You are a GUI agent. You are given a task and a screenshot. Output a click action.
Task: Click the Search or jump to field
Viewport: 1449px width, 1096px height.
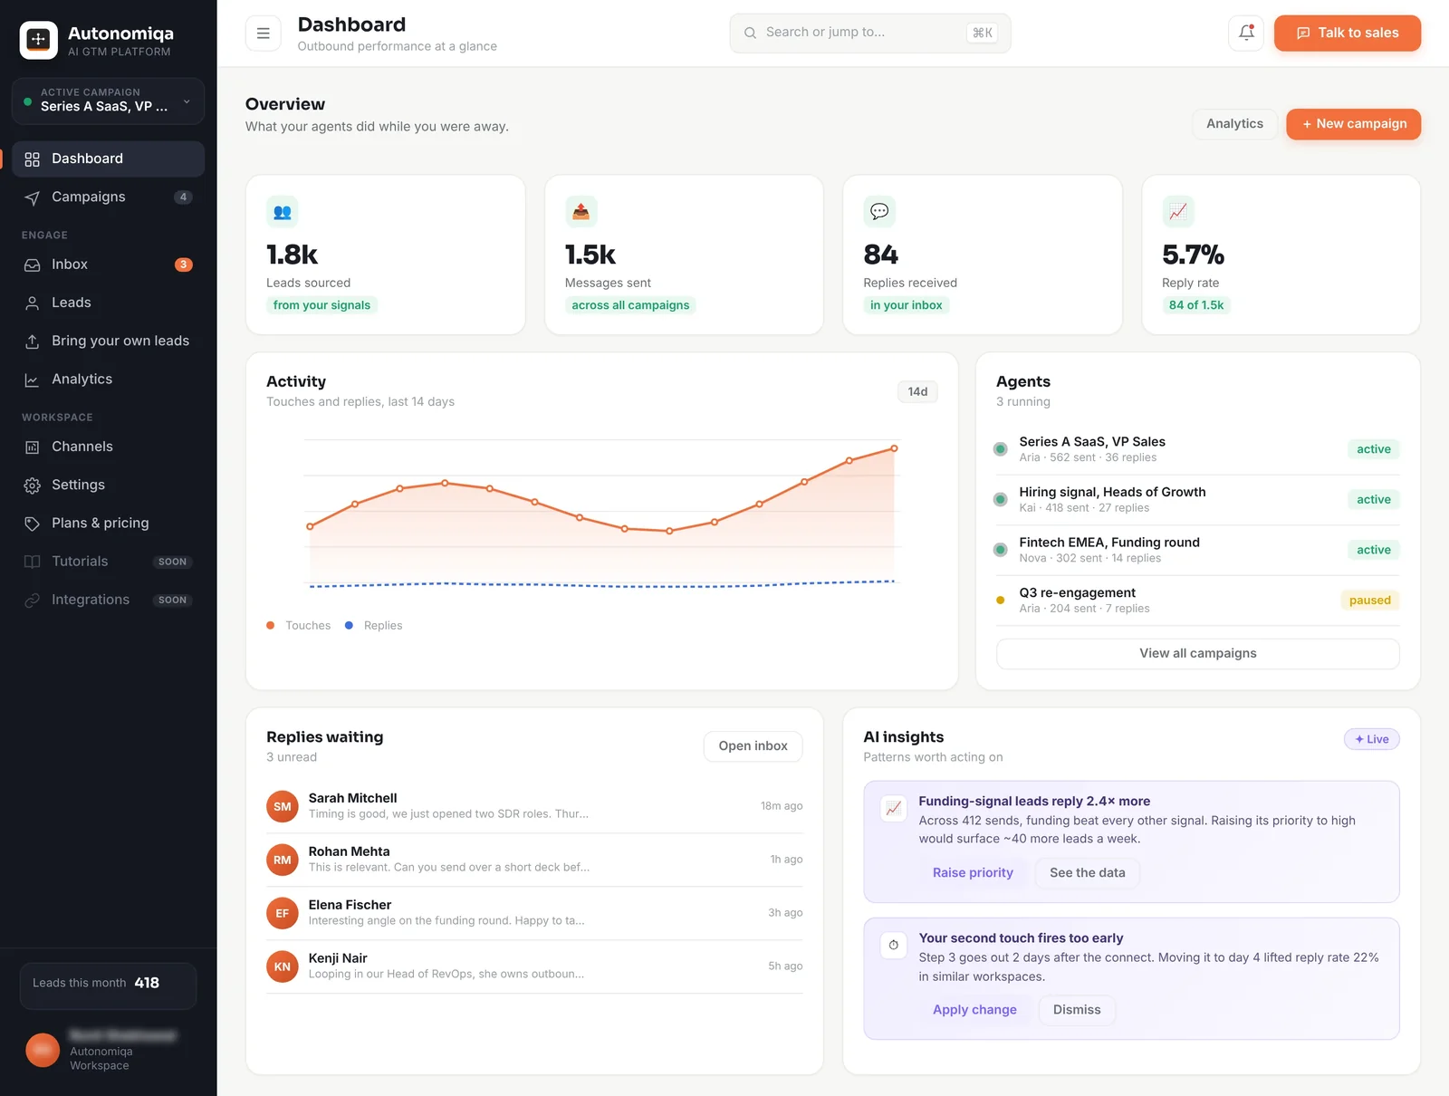869,34
